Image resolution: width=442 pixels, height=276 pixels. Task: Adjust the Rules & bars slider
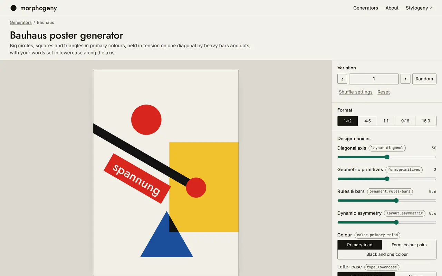(x=387, y=200)
